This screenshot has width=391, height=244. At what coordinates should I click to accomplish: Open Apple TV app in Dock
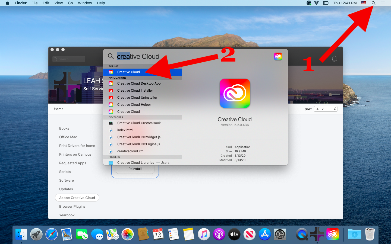click(x=234, y=234)
